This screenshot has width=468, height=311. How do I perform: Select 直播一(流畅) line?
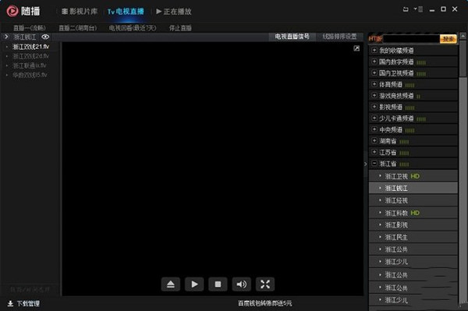[30, 28]
